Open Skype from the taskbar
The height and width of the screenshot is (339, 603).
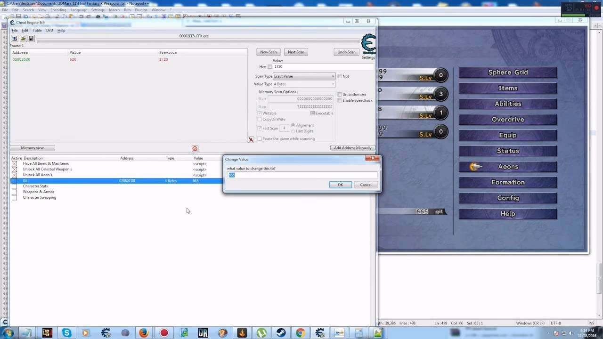coord(66,333)
